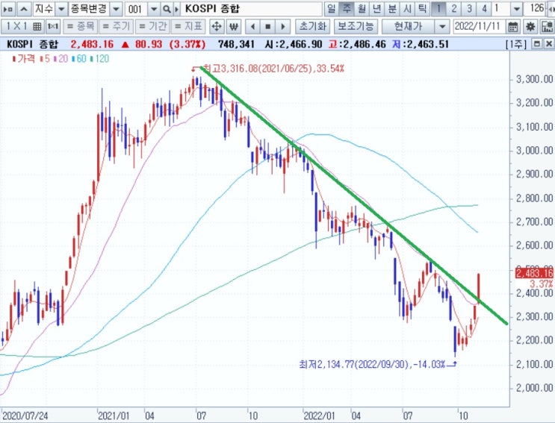
Task: Toggle interval preset button 1
Action: point(438,8)
